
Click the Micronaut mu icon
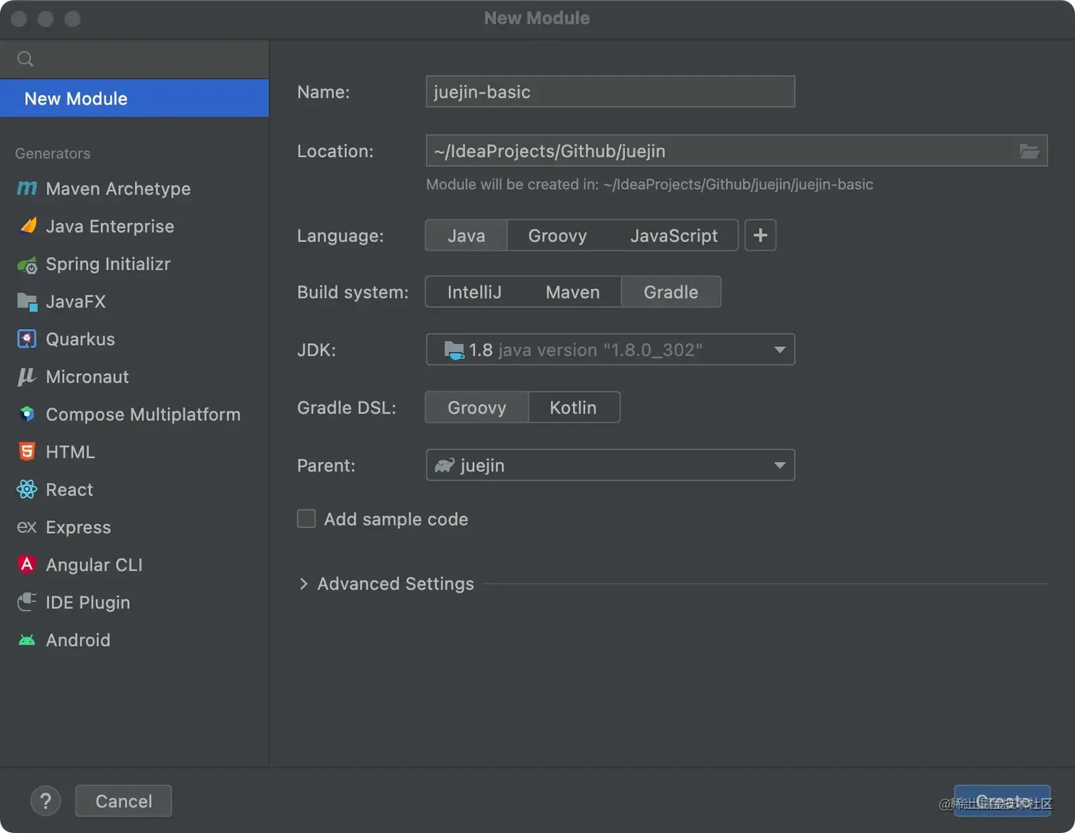click(26, 377)
